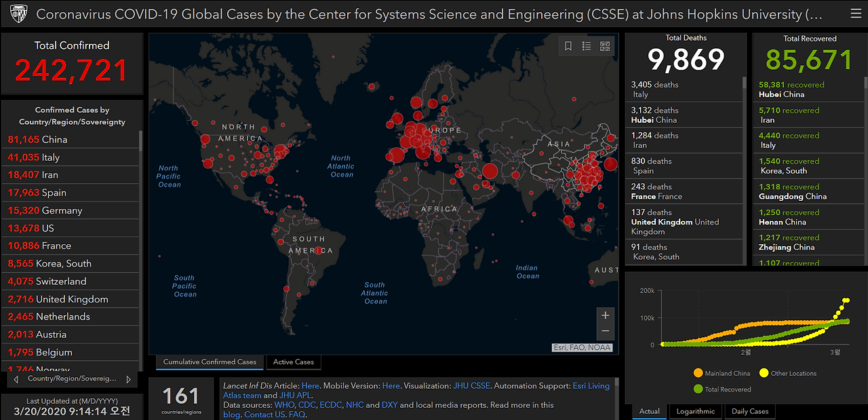The width and height of the screenshot is (868, 420).
Task: Click next arrow in country list pager
Action: [129, 379]
